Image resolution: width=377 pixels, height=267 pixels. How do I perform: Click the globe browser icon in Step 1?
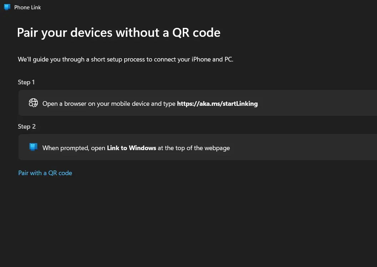click(33, 103)
